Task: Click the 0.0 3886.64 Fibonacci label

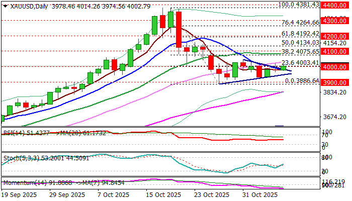Action: click(x=302, y=80)
